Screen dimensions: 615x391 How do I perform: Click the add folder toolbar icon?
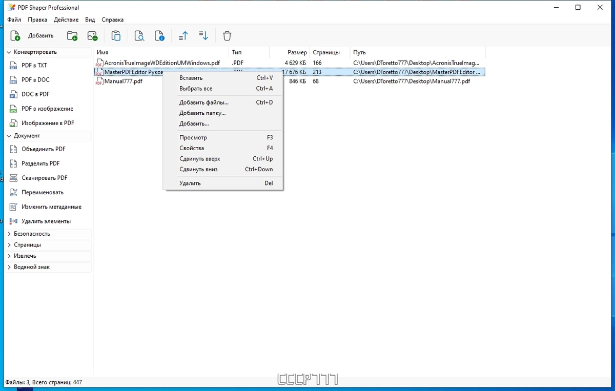point(72,36)
